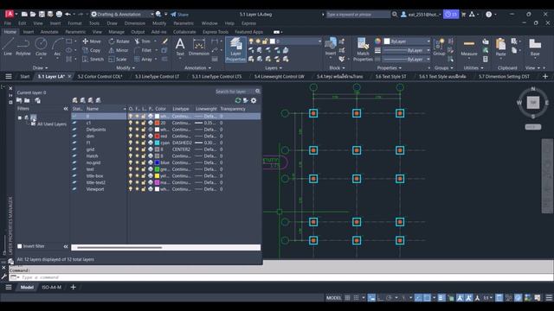Click Match Properties tool

pyautogui.click(x=363, y=49)
